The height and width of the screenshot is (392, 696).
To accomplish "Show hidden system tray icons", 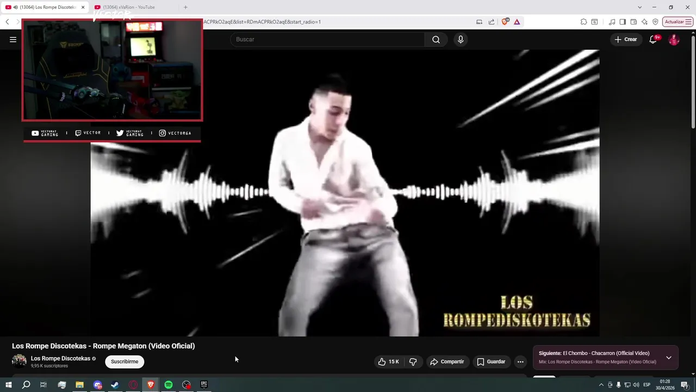I will point(601,385).
